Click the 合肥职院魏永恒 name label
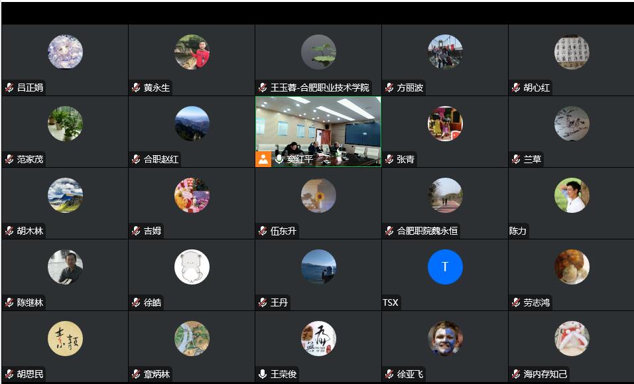This screenshot has width=634, height=384. pyautogui.click(x=427, y=231)
